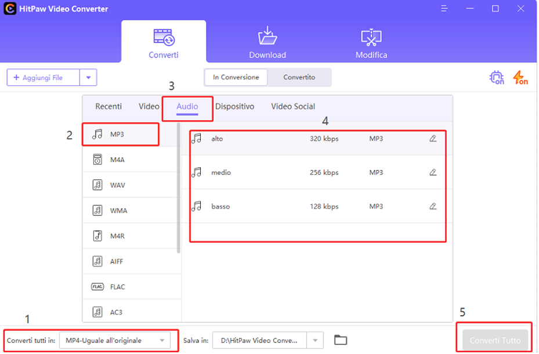Select the Recenti format tab

(108, 107)
